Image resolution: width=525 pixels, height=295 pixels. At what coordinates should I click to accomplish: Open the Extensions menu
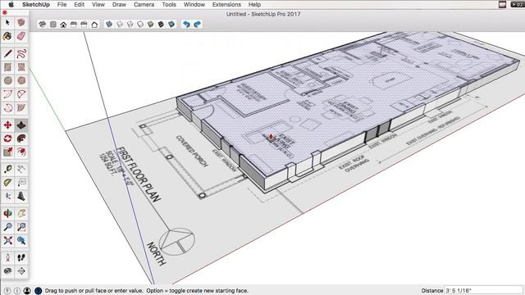226,4
